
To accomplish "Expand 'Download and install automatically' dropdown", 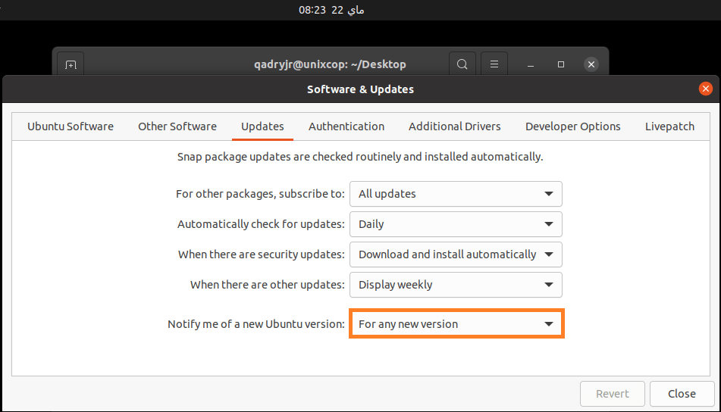I will [456, 254].
